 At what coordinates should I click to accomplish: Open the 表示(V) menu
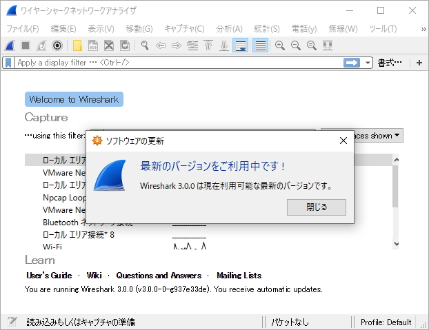point(101,29)
